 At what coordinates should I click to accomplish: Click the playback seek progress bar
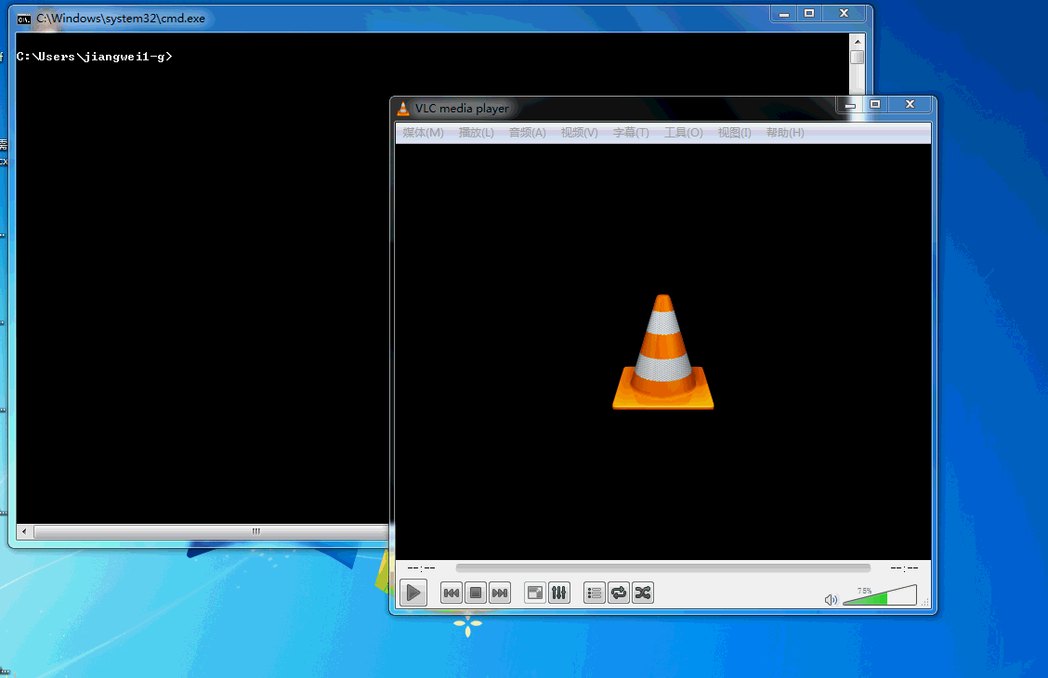click(662, 567)
